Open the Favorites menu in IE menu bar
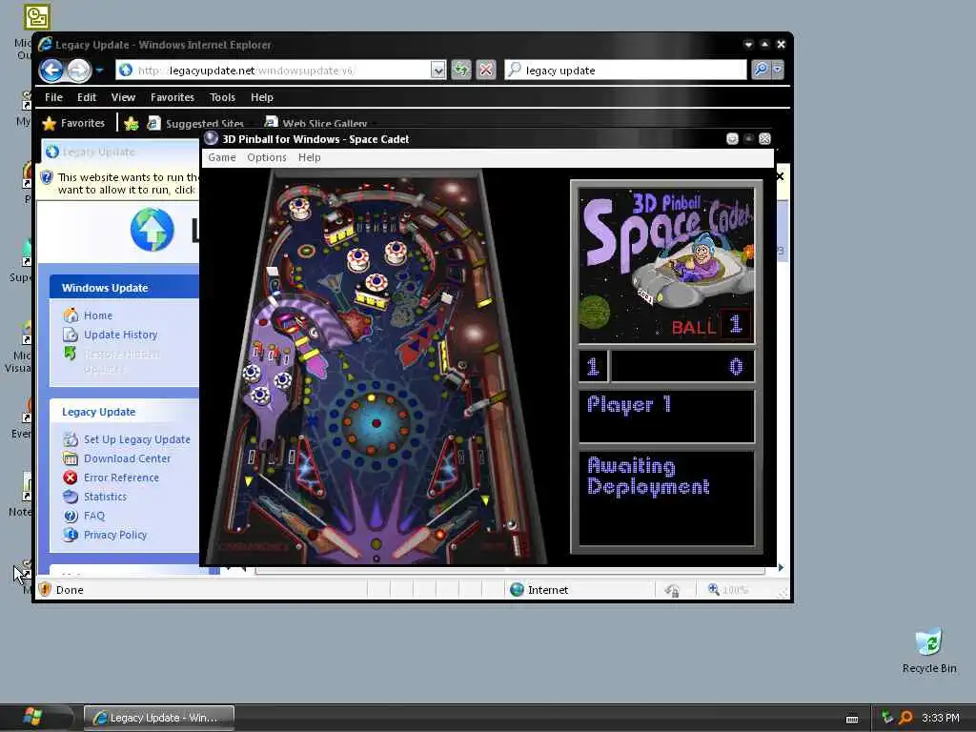The image size is (976, 732). tap(173, 97)
